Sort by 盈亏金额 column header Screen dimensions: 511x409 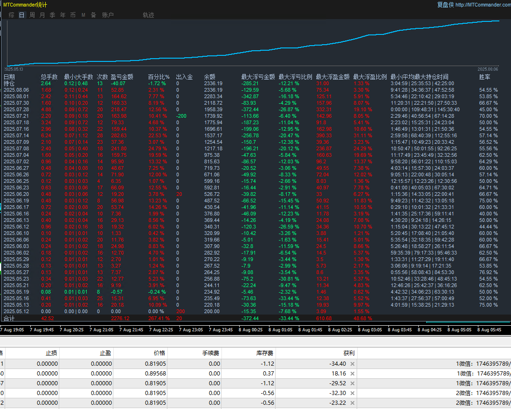coord(122,77)
